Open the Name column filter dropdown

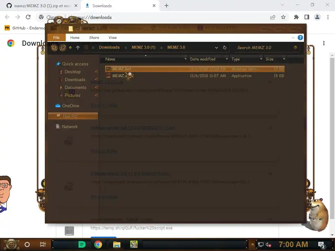pyautogui.click(x=185, y=59)
